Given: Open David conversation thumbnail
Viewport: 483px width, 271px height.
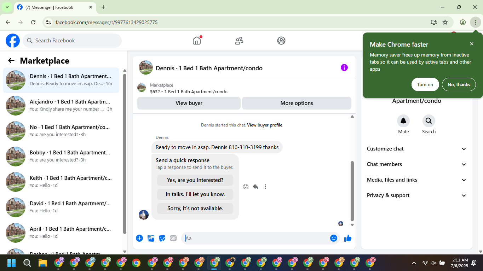Looking at the screenshot, I should pyautogui.click(x=16, y=207).
